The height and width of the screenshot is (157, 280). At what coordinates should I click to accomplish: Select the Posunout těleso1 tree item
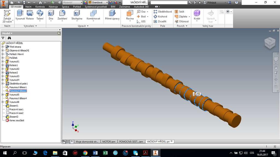click(18, 87)
